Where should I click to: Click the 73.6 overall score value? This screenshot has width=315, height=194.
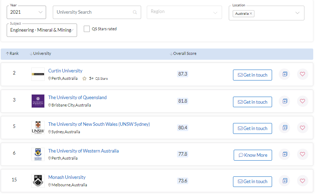point(183,181)
